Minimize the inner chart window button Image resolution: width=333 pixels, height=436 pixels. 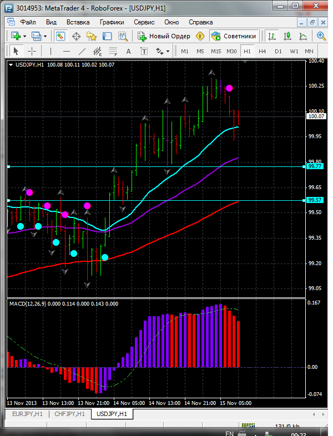click(301, 23)
